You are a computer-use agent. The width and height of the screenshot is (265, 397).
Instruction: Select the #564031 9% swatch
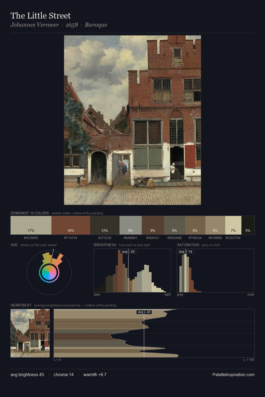[153, 225]
